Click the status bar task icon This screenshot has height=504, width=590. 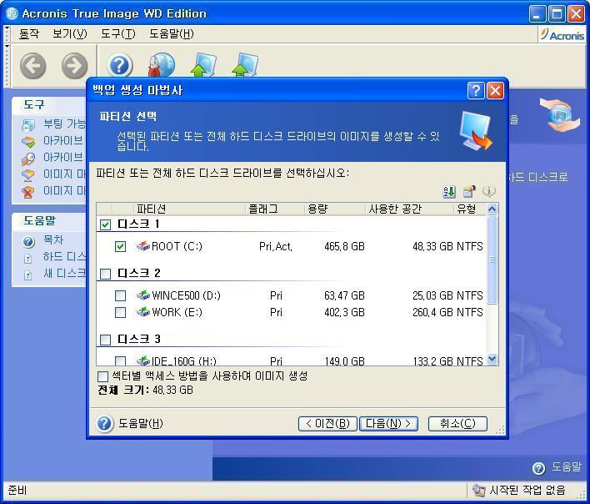[478, 490]
